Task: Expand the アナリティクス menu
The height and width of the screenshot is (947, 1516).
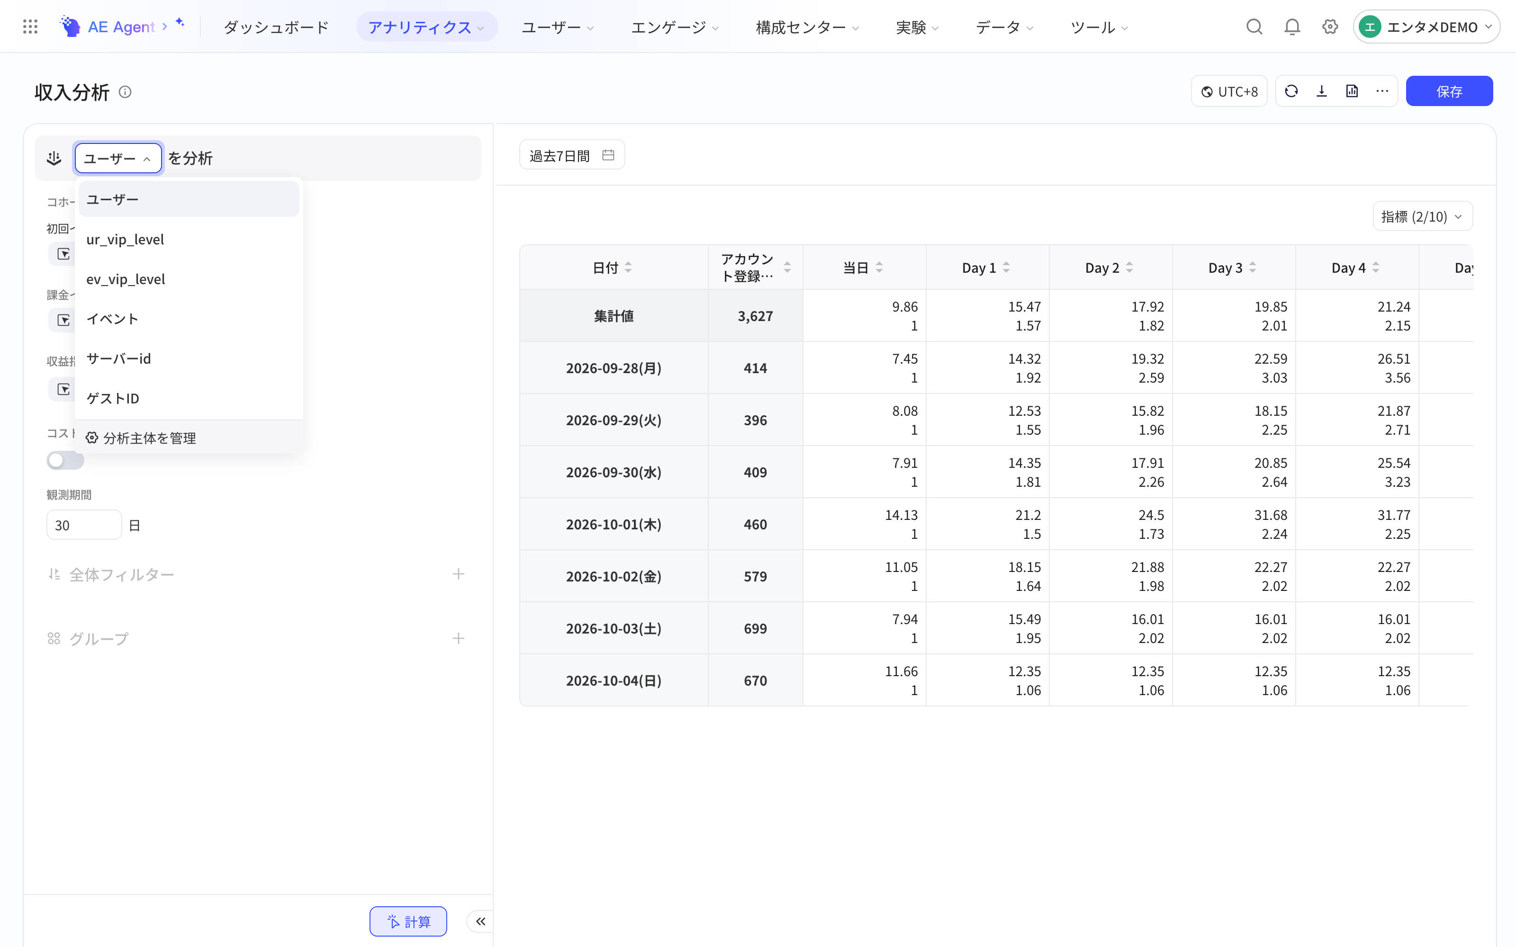Action: click(426, 27)
